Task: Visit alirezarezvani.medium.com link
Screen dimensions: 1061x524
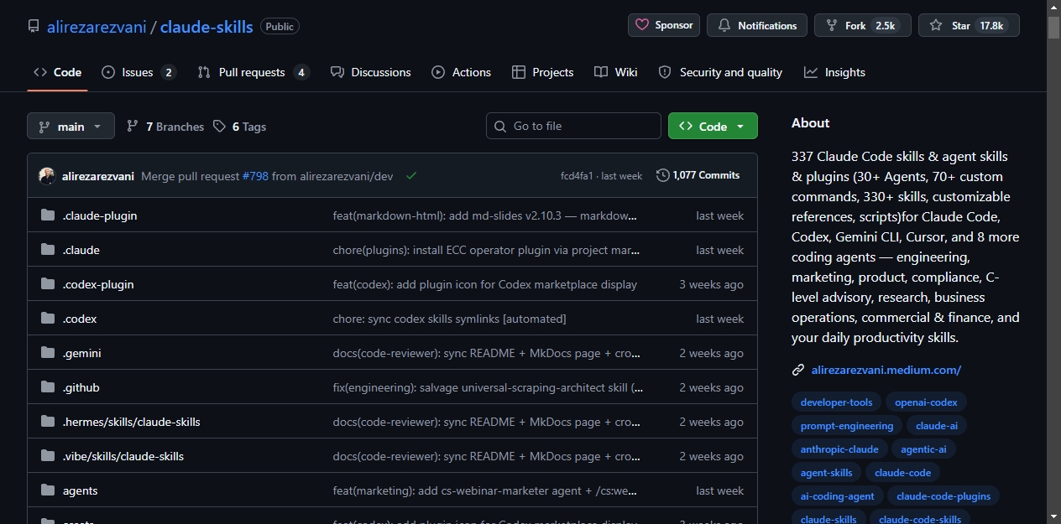Action: [x=886, y=370]
